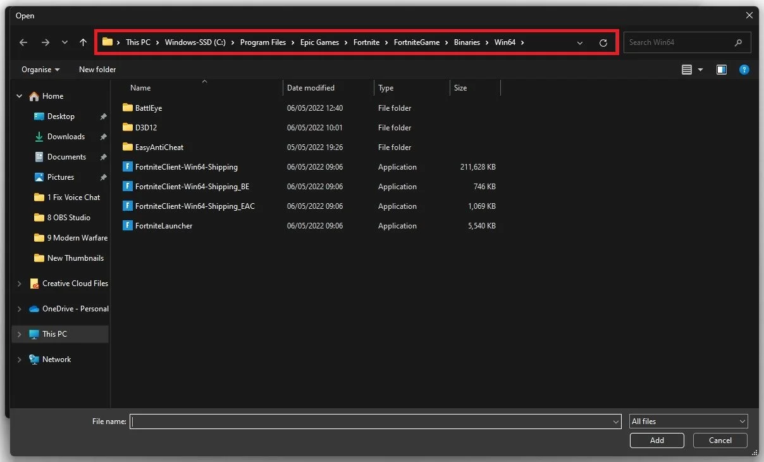Image resolution: width=764 pixels, height=462 pixels.
Task: Go forward with the right arrow button
Action: click(45, 42)
